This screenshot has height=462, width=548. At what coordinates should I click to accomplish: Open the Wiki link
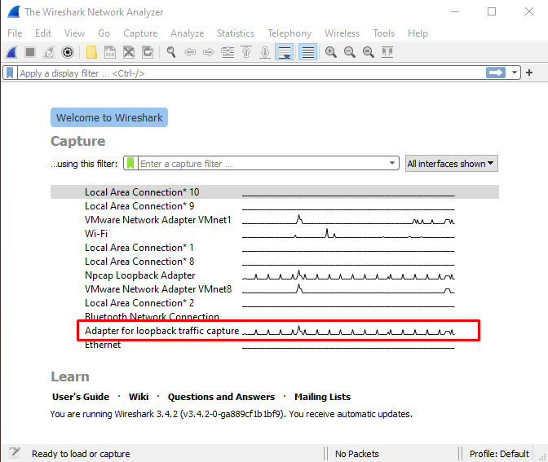tap(139, 397)
